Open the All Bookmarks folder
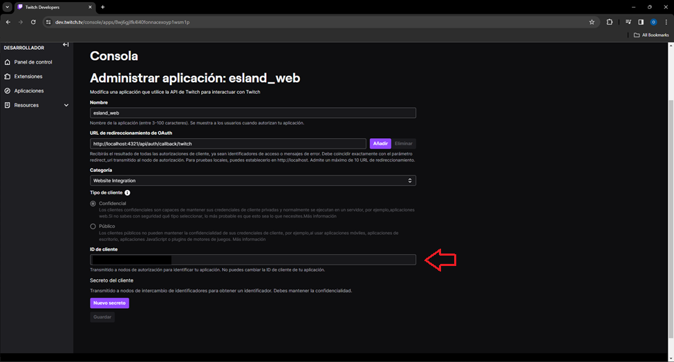This screenshot has width=674, height=362. click(651, 35)
